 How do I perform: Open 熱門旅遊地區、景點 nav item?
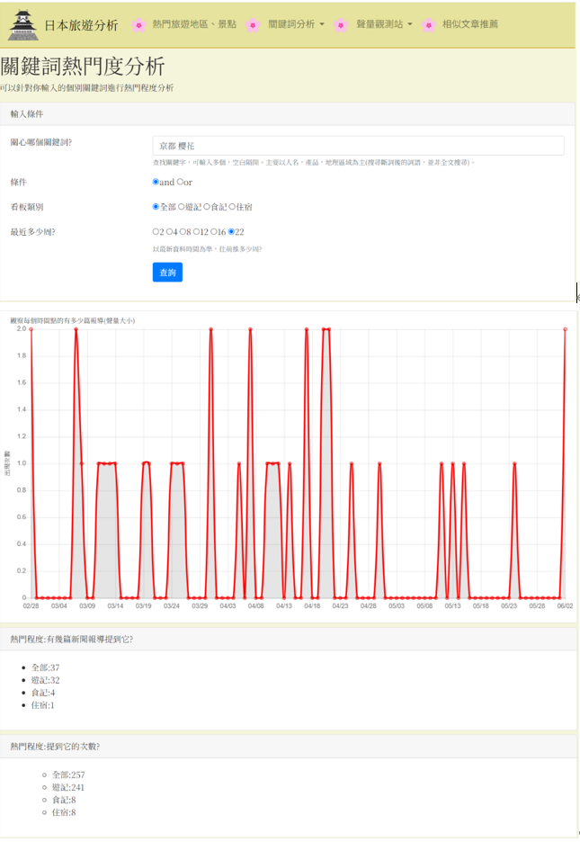click(x=194, y=25)
